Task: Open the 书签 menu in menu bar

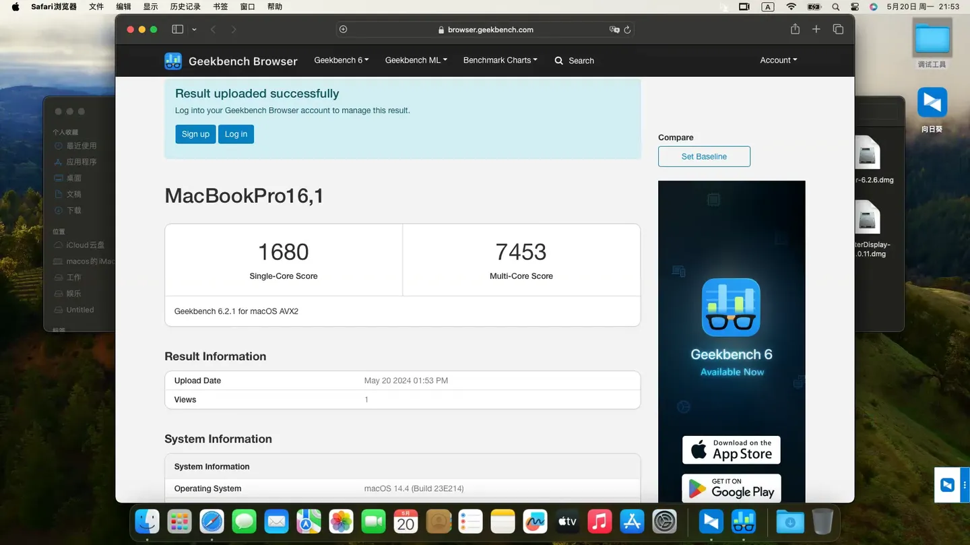Action: pos(220,7)
